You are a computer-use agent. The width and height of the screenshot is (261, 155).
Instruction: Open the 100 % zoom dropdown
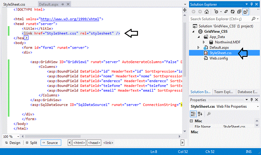18,136
